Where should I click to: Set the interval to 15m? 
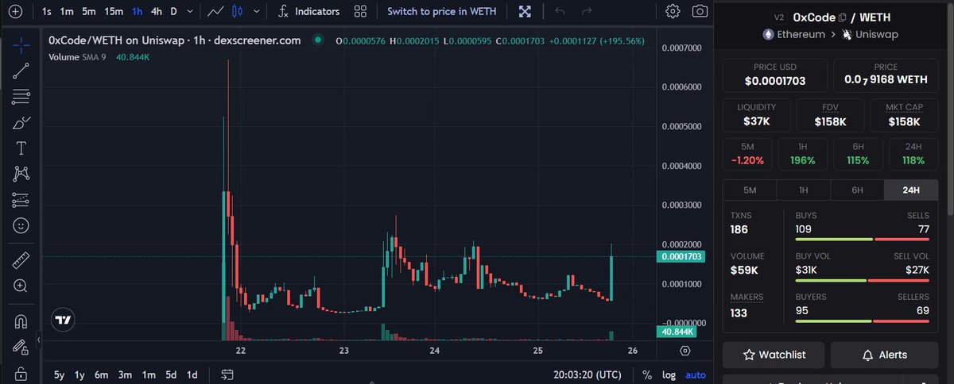[x=114, y=11]
